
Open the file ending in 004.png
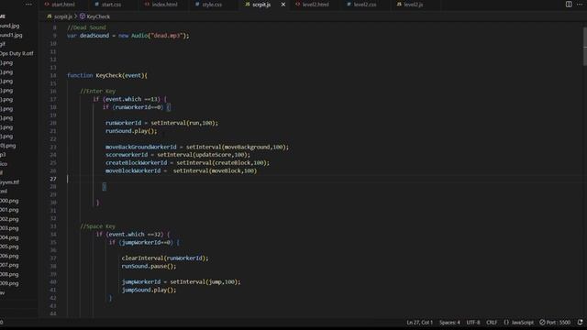pos(9,237)
